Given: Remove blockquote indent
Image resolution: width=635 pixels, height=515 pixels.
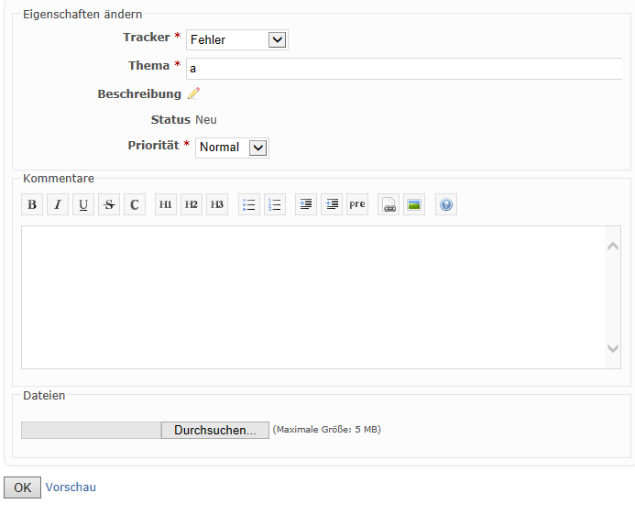Looking at the screenshot, I should 332,204.
